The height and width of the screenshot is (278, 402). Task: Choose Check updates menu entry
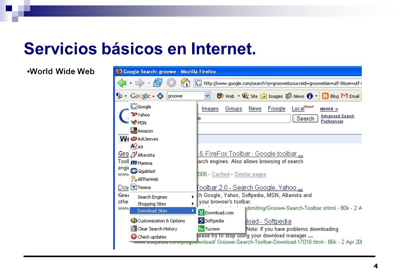click(x=163, y=237)
